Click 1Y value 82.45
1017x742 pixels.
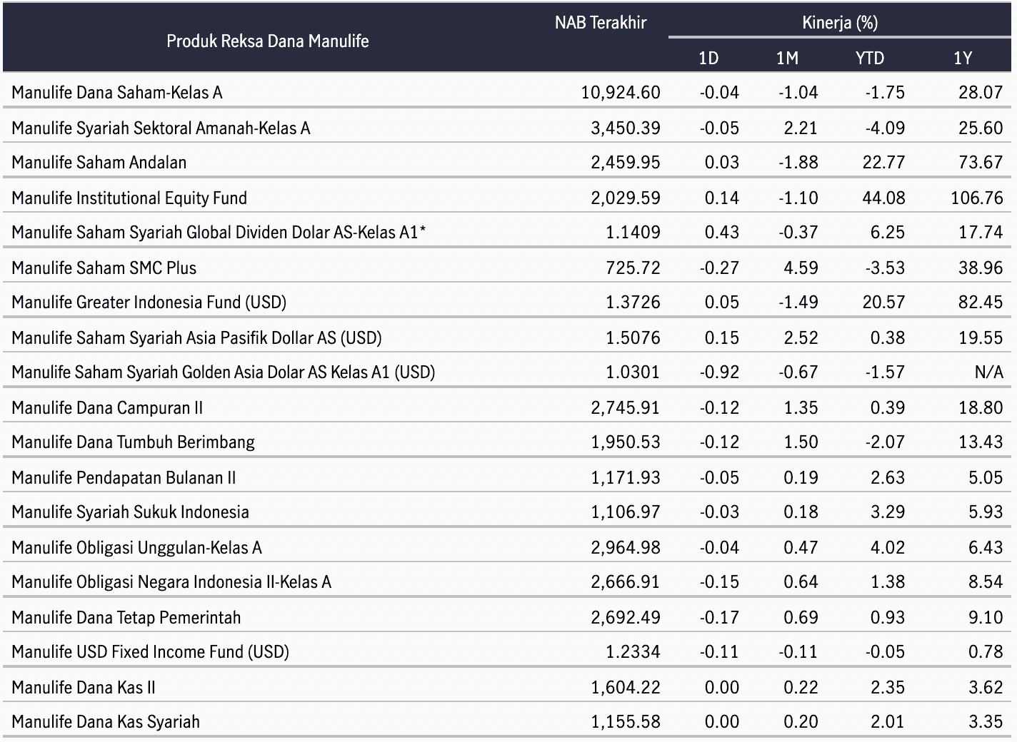(981, 302)
